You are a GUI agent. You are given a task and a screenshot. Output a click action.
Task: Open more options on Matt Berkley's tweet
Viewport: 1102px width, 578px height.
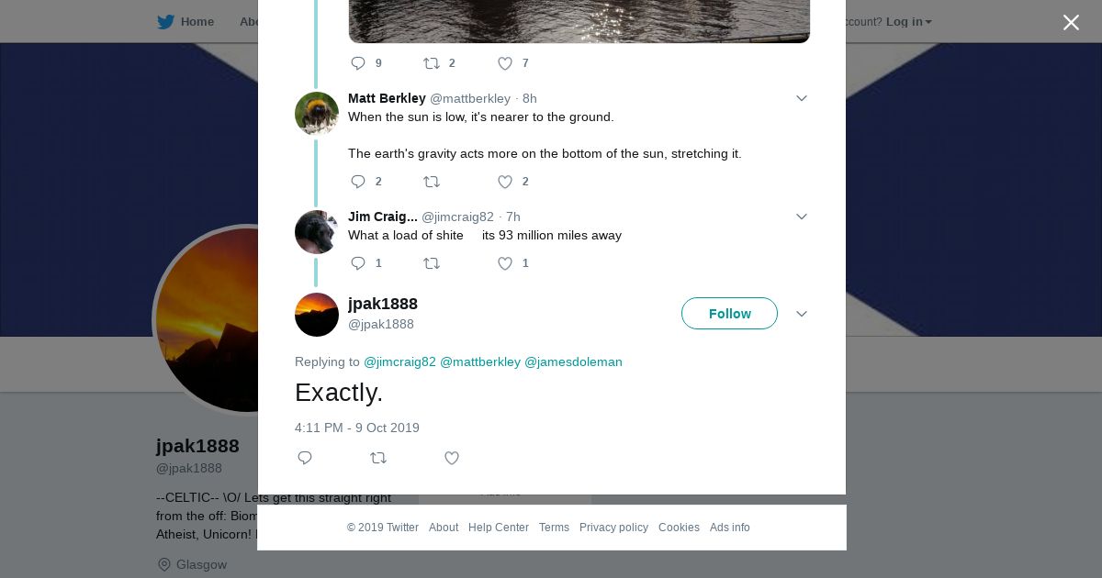coord(802,98)
